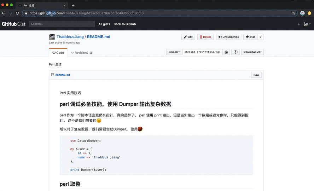The width and height of the screenshot is (314, 191).
Task: Click the macOS green fullscreen button
Action: tap(11, 5)
